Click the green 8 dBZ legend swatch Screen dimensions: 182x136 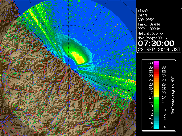pos(156,106)
